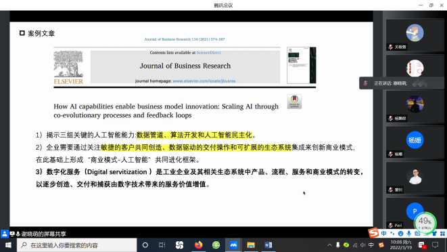Screen dimensions: 447x252
Task: Click the ScienceDirect link on the slide
Action: coord(208,53)
